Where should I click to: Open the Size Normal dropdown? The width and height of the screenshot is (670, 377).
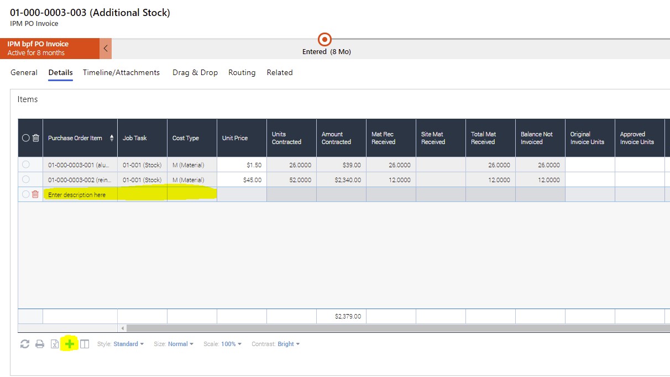point(181,344)
